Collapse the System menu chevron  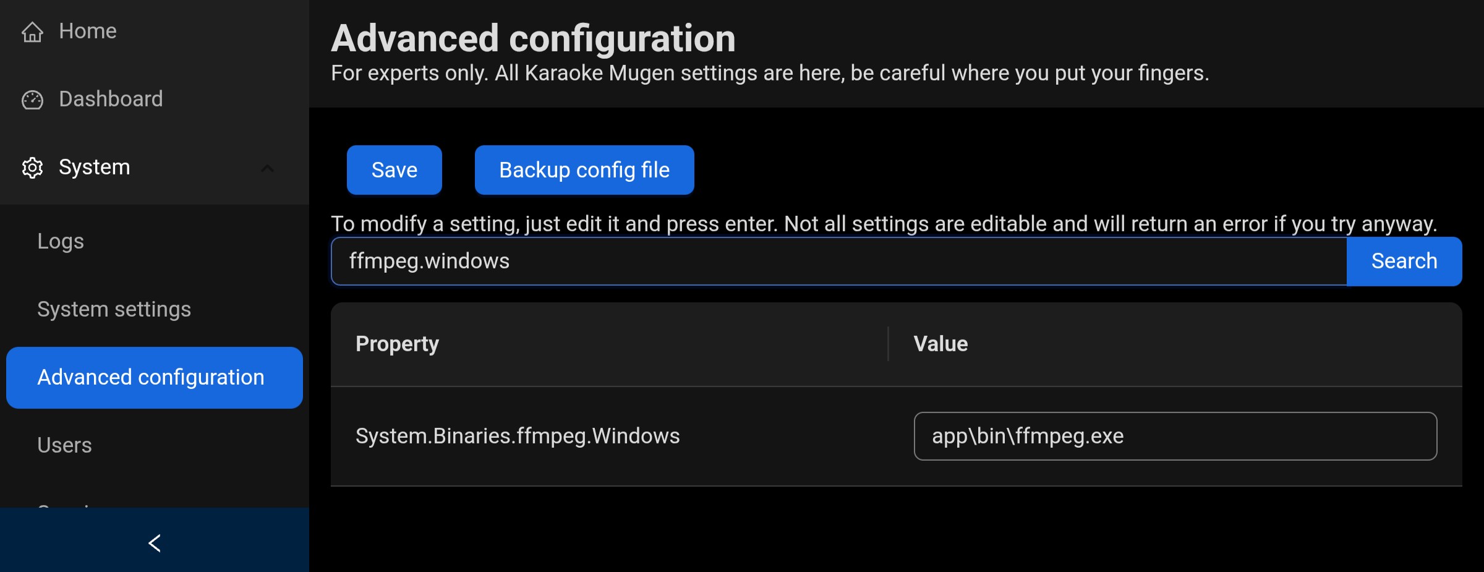click(267, 168)
